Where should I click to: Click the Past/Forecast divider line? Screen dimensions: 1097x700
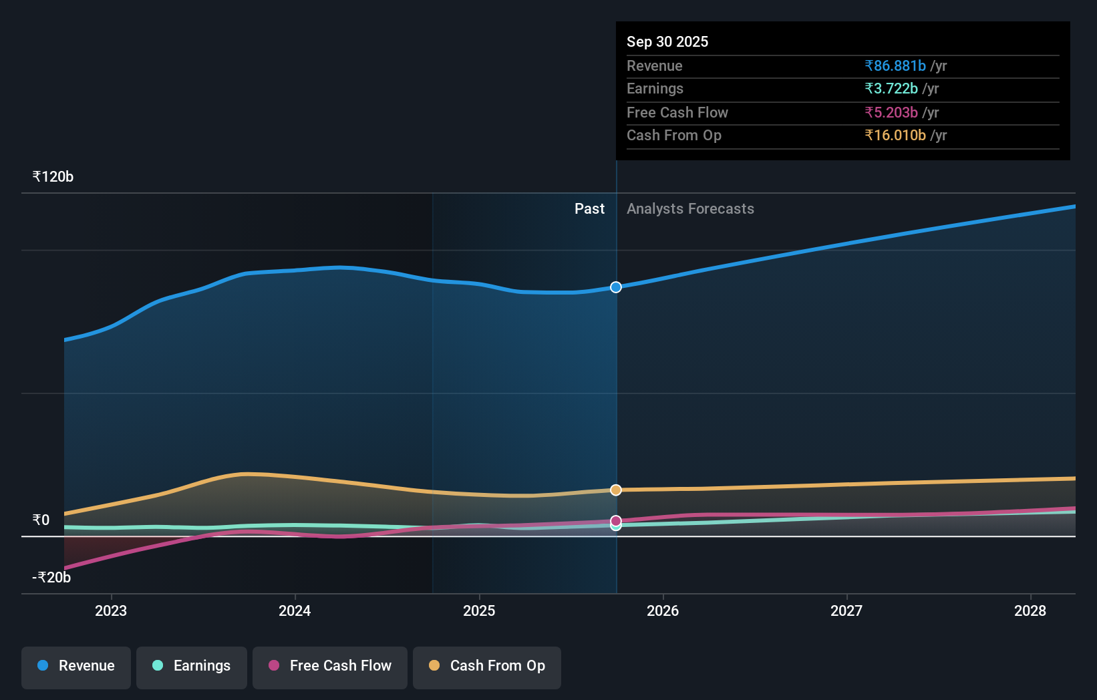[x=615, y=401]
